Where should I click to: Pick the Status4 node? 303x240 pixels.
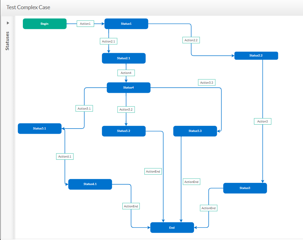point(128,88)
